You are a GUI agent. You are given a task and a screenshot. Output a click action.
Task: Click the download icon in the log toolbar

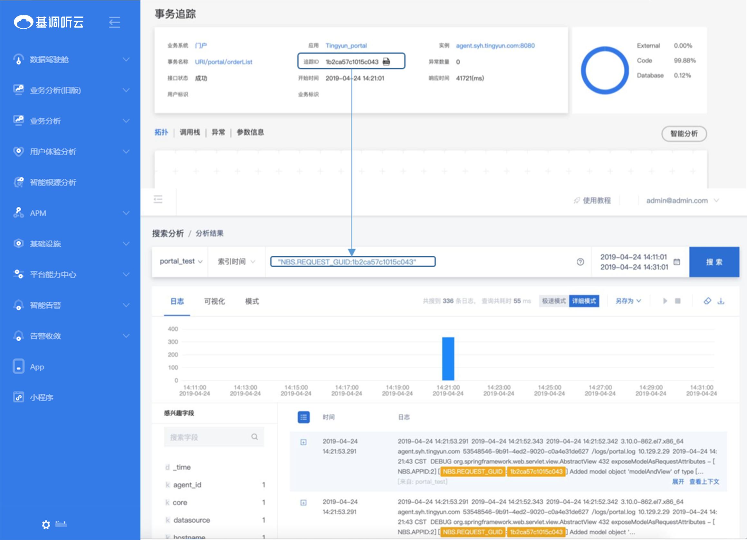(x=721, y=301)
